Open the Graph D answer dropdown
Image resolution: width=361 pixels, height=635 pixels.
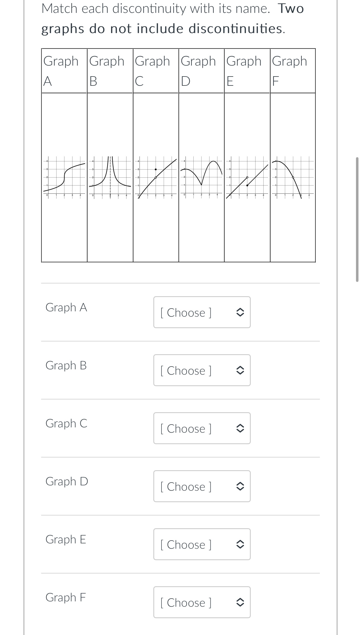pos(202,486)
